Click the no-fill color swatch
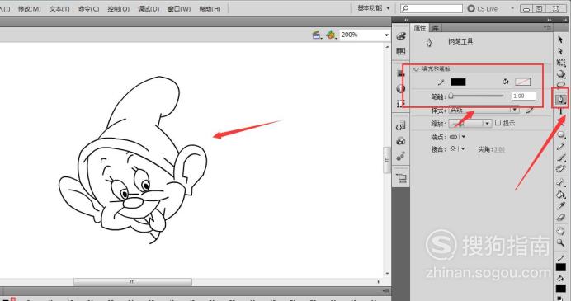The height and width of the screenshot is (301, 571). point(522,82)
